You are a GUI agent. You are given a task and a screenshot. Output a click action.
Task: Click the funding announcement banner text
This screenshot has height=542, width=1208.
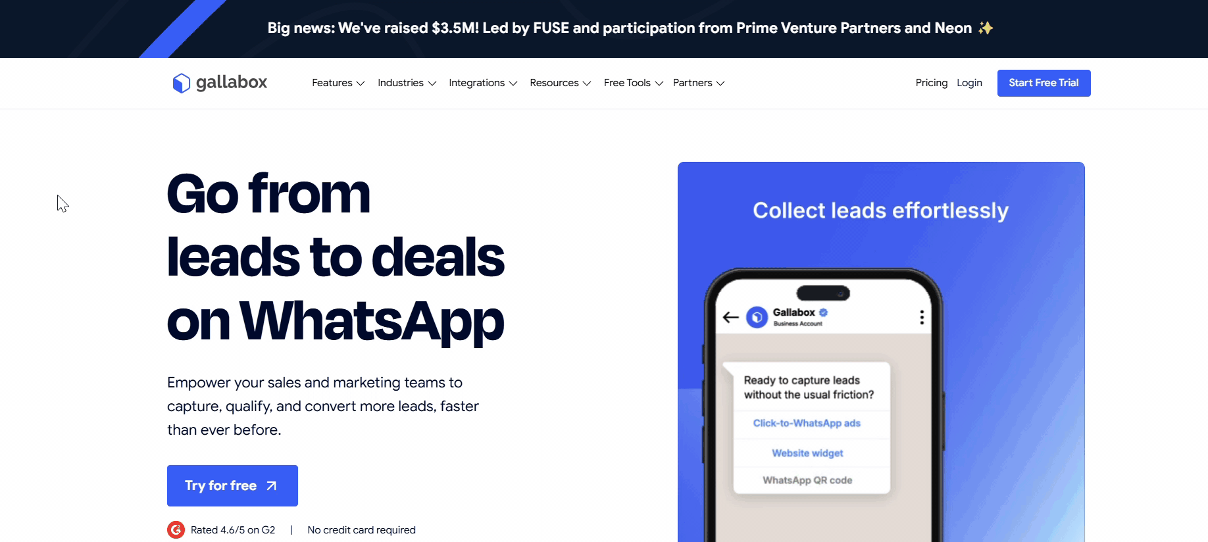point(619,28)
